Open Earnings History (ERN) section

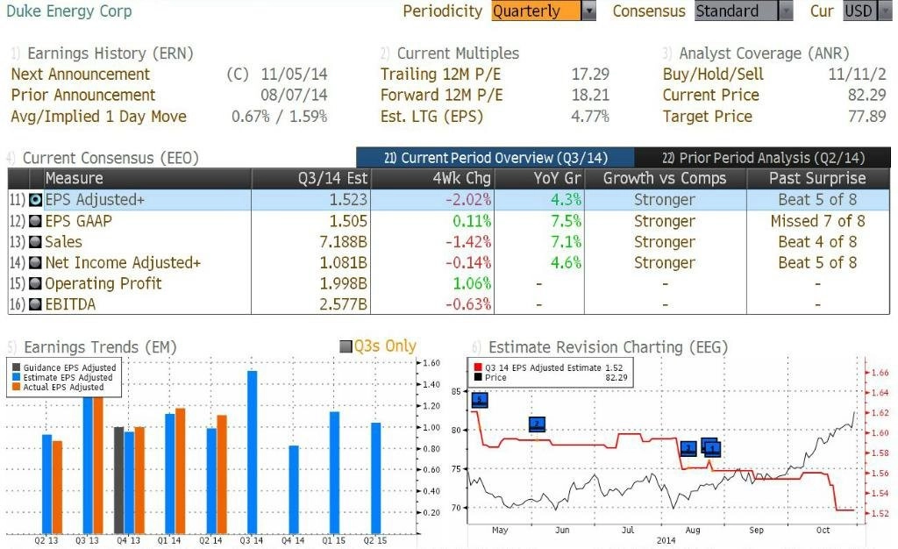click(110, 53)
